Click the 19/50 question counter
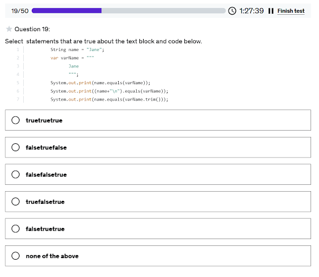 pyautogui.click(x=20, y=11)
